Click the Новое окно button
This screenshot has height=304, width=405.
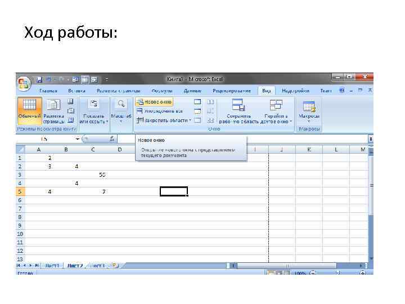[154, 102]
